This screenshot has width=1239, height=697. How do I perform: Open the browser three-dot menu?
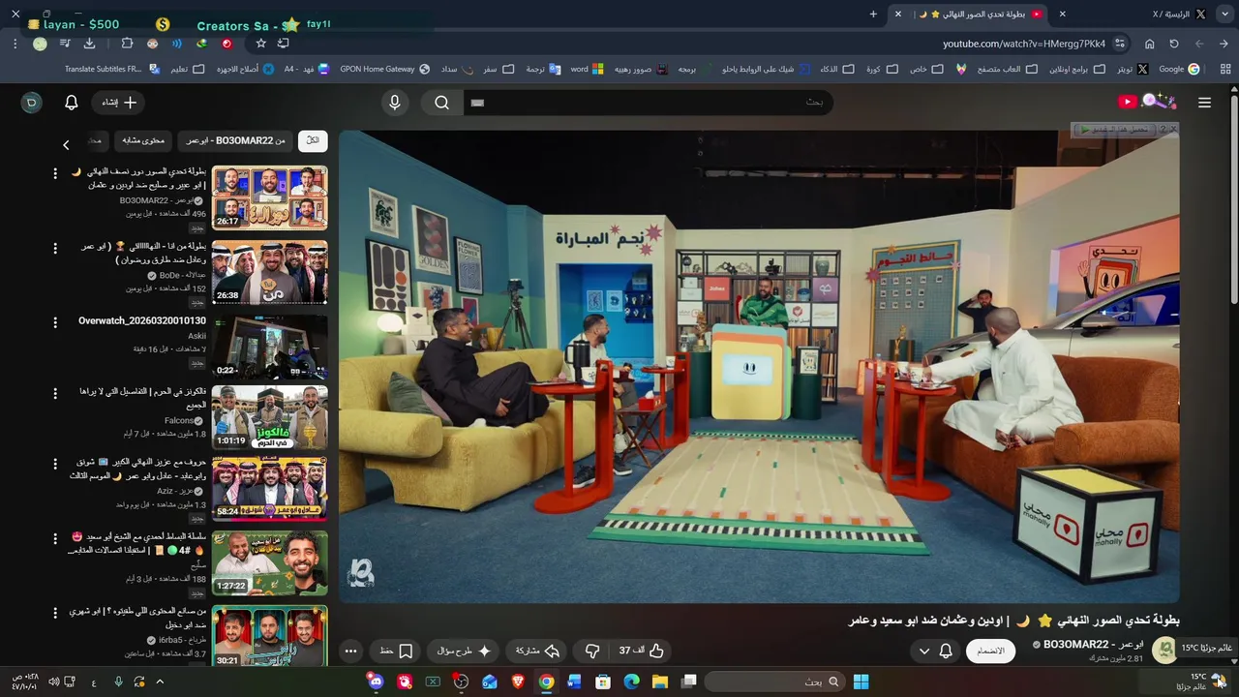point(15,44)
